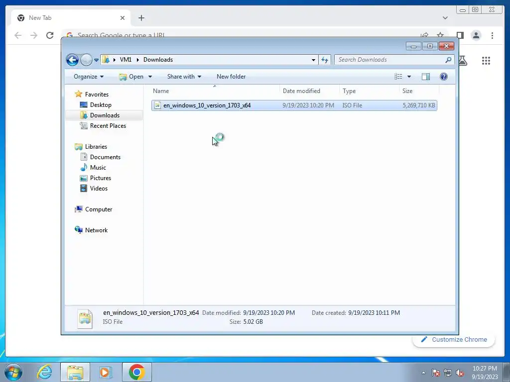510x382 pixels.
Task: Select Favorites in the navigation pane
Action: point(97,94)
